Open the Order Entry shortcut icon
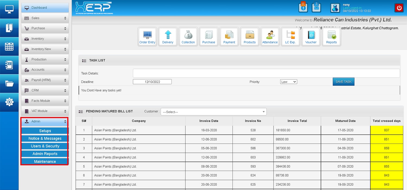Image resolution: width=407 pixels, height=190 pixels. coord(147,37)
